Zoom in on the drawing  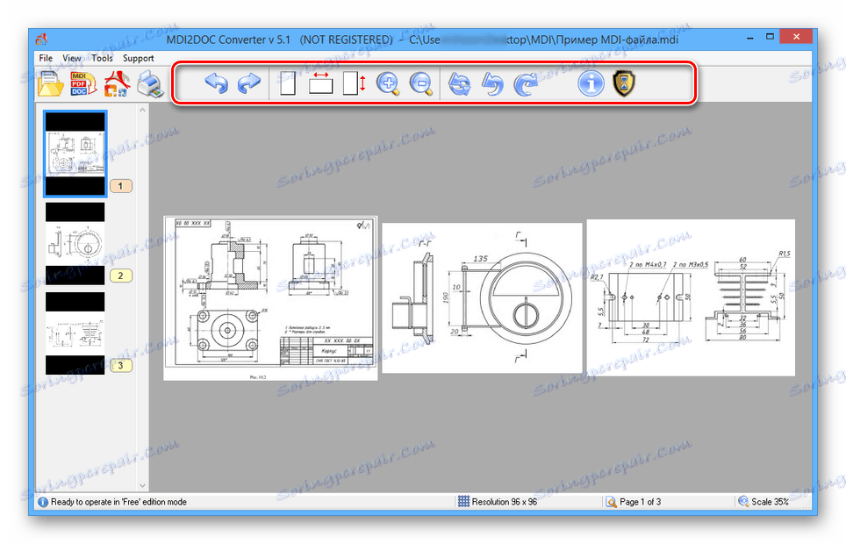click(x=388, y=82)
